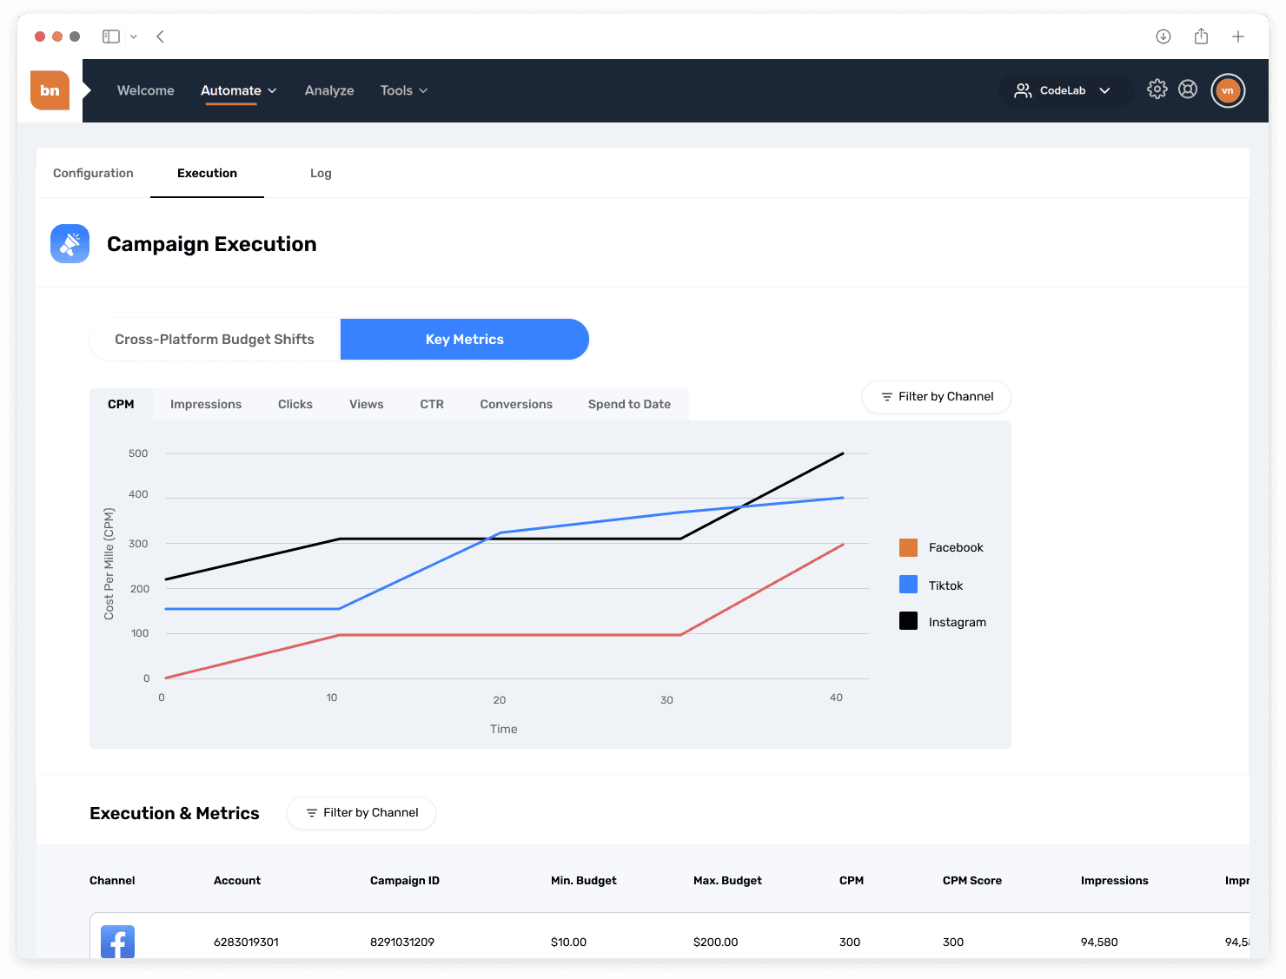Click the $200.00 max budget cell
Screen dimensions: 1286x979
point(716,942)
